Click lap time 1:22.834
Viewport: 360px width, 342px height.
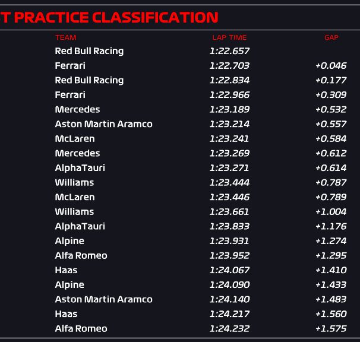[229, 80]
